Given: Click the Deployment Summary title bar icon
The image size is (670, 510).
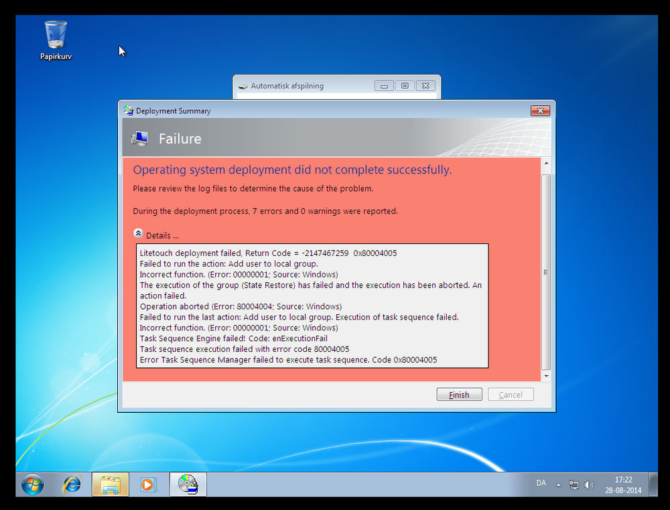Looking at the screenshot, I should click(x=128, y=111).
